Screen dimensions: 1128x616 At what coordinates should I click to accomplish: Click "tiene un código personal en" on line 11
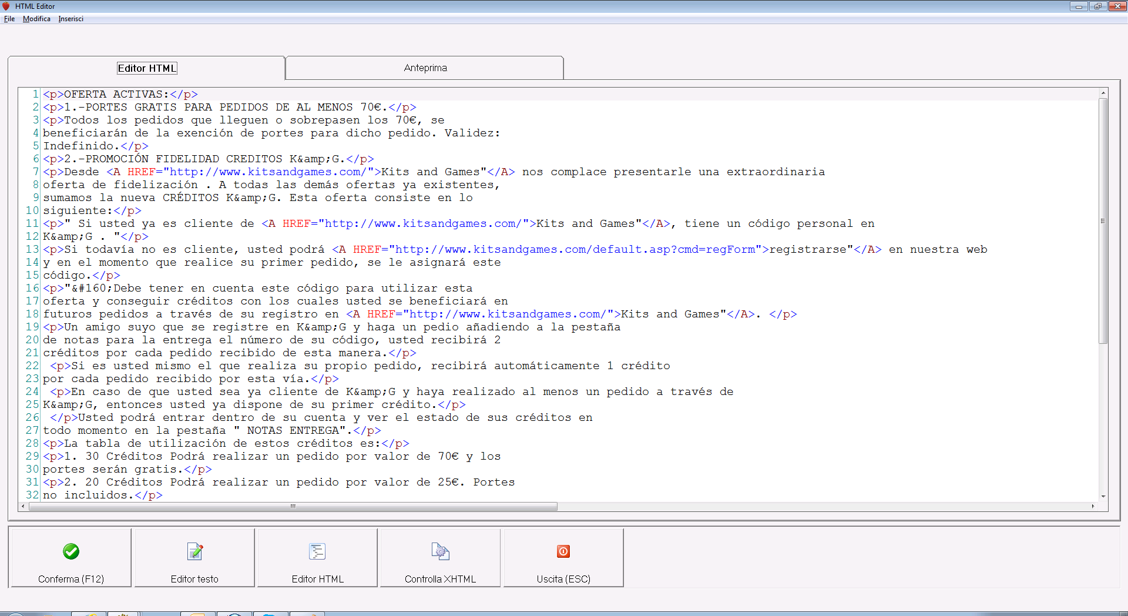780,223
